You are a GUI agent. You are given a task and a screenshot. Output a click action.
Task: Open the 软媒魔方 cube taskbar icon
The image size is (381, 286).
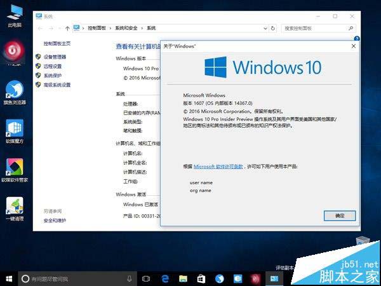(x=237, y=279)
